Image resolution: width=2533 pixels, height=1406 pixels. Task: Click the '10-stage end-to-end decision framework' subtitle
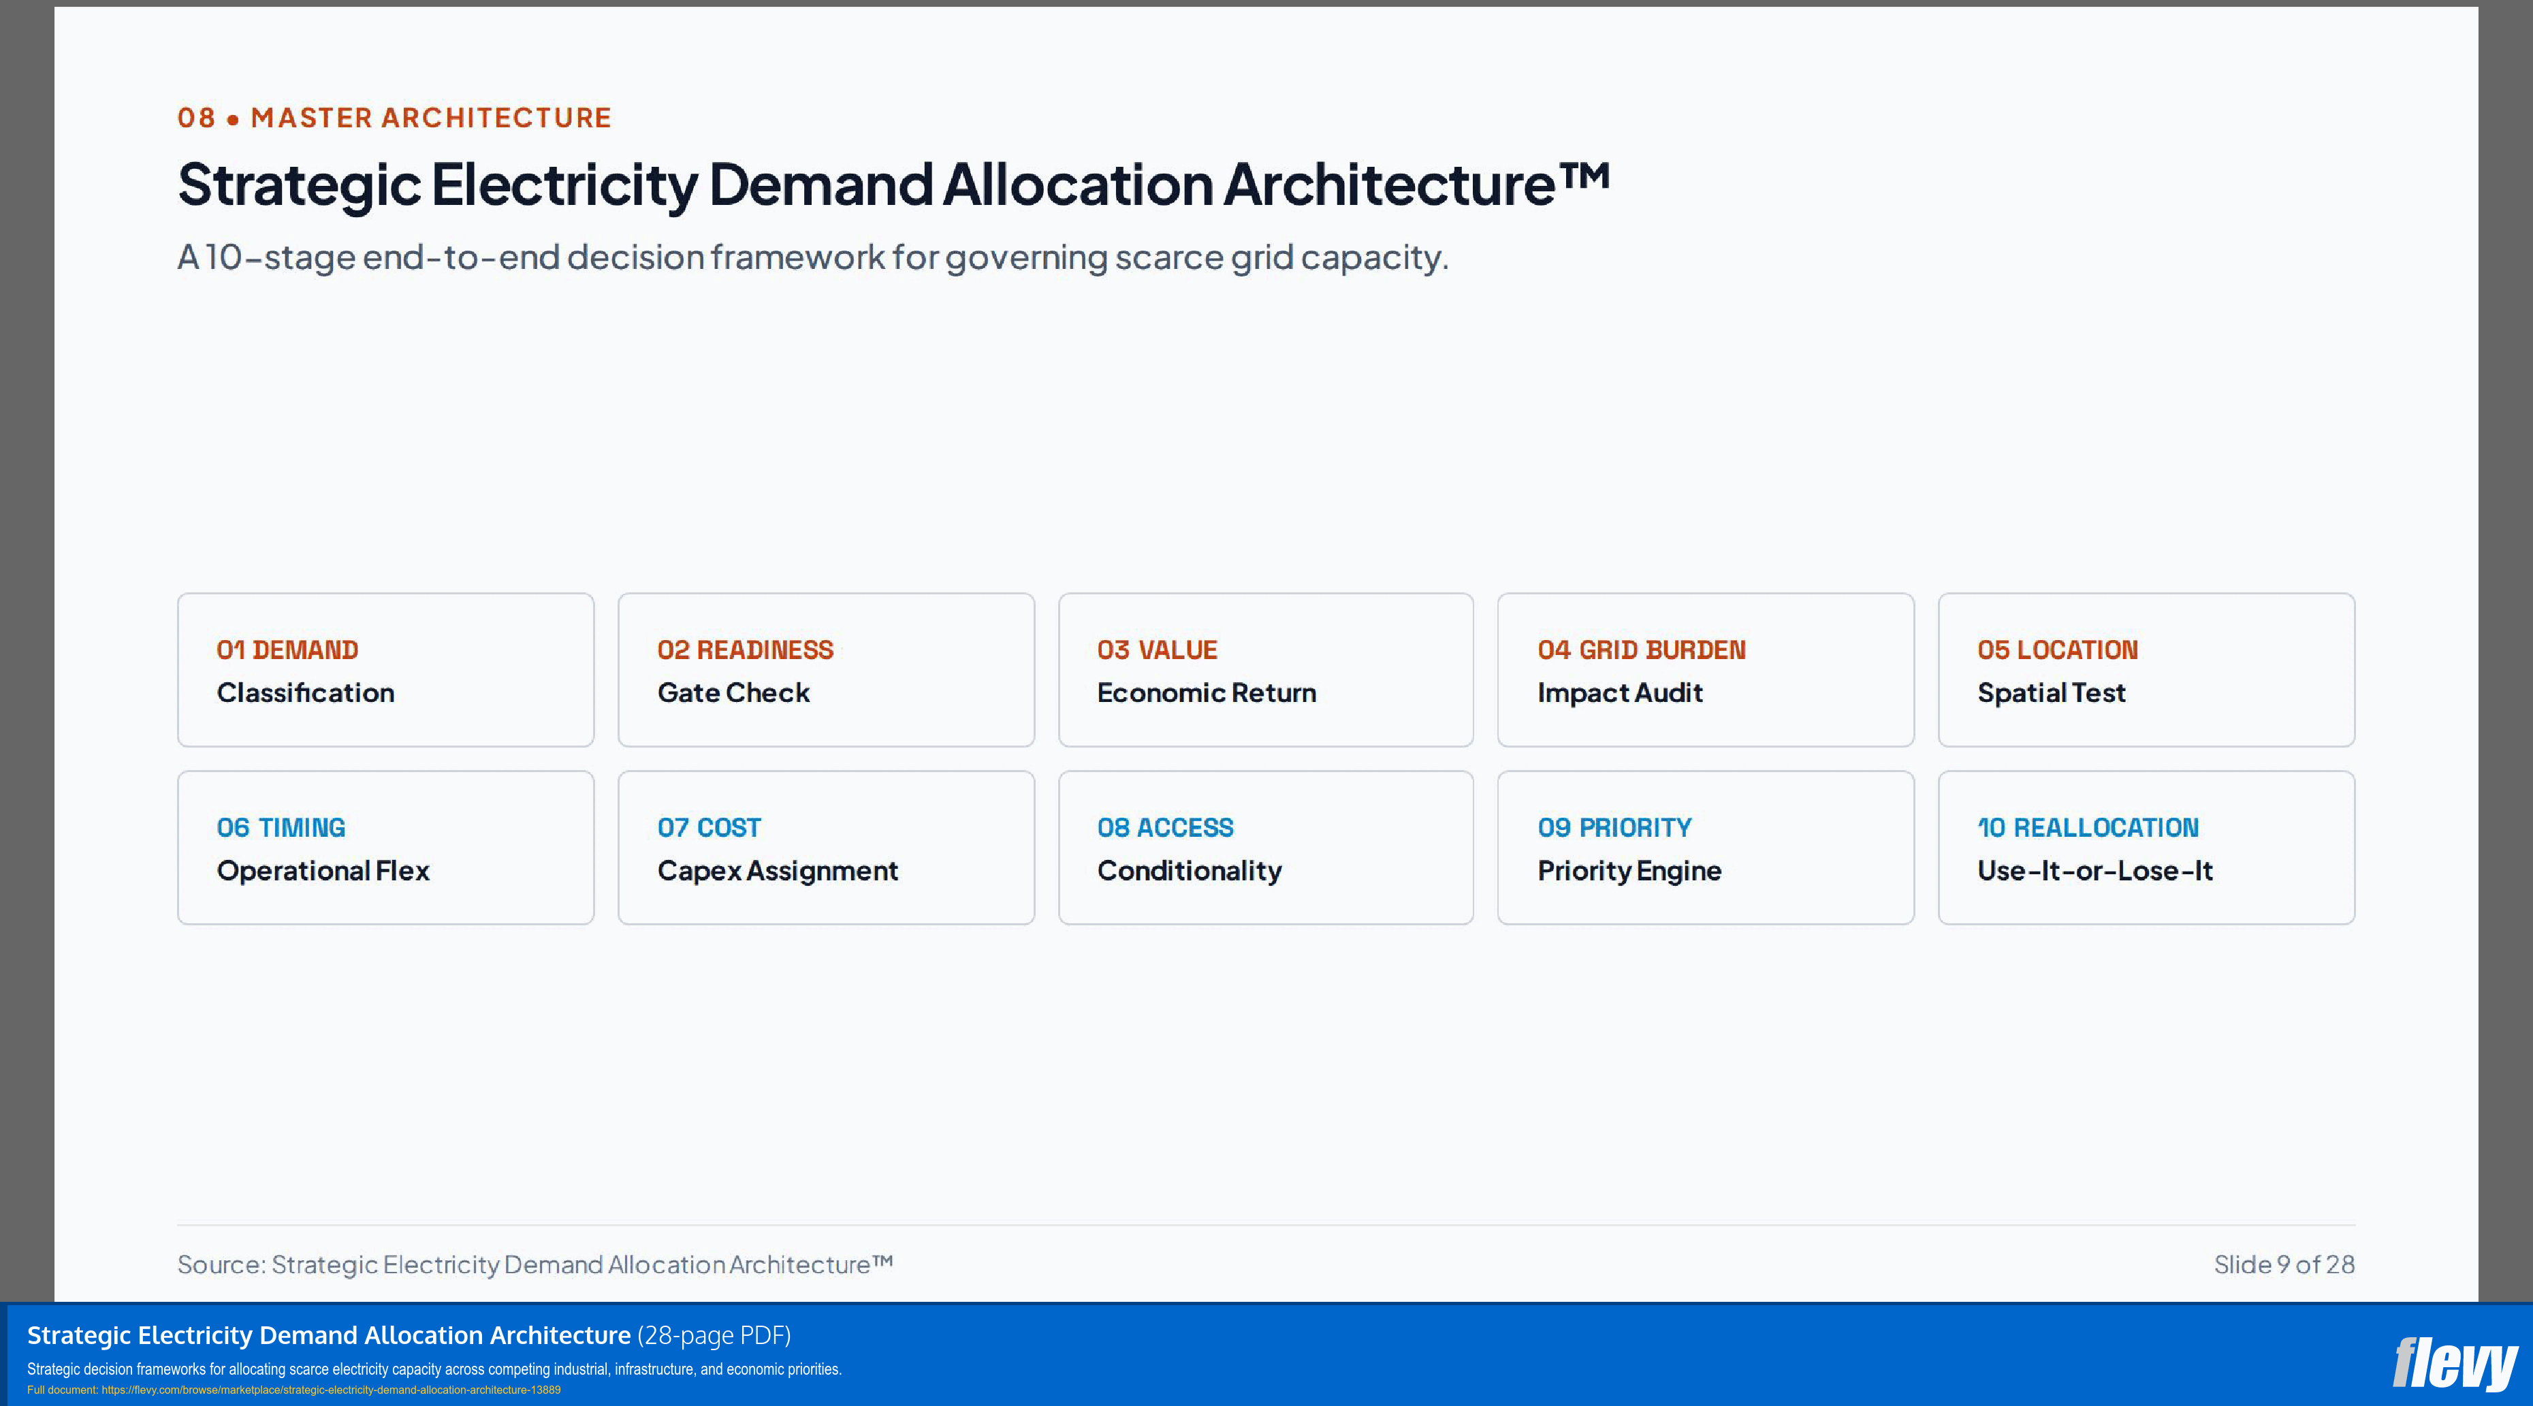click(812, 257)
